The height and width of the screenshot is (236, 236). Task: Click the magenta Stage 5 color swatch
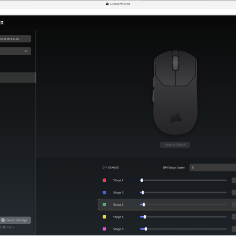pyautogui.click(x=104, y=229)
